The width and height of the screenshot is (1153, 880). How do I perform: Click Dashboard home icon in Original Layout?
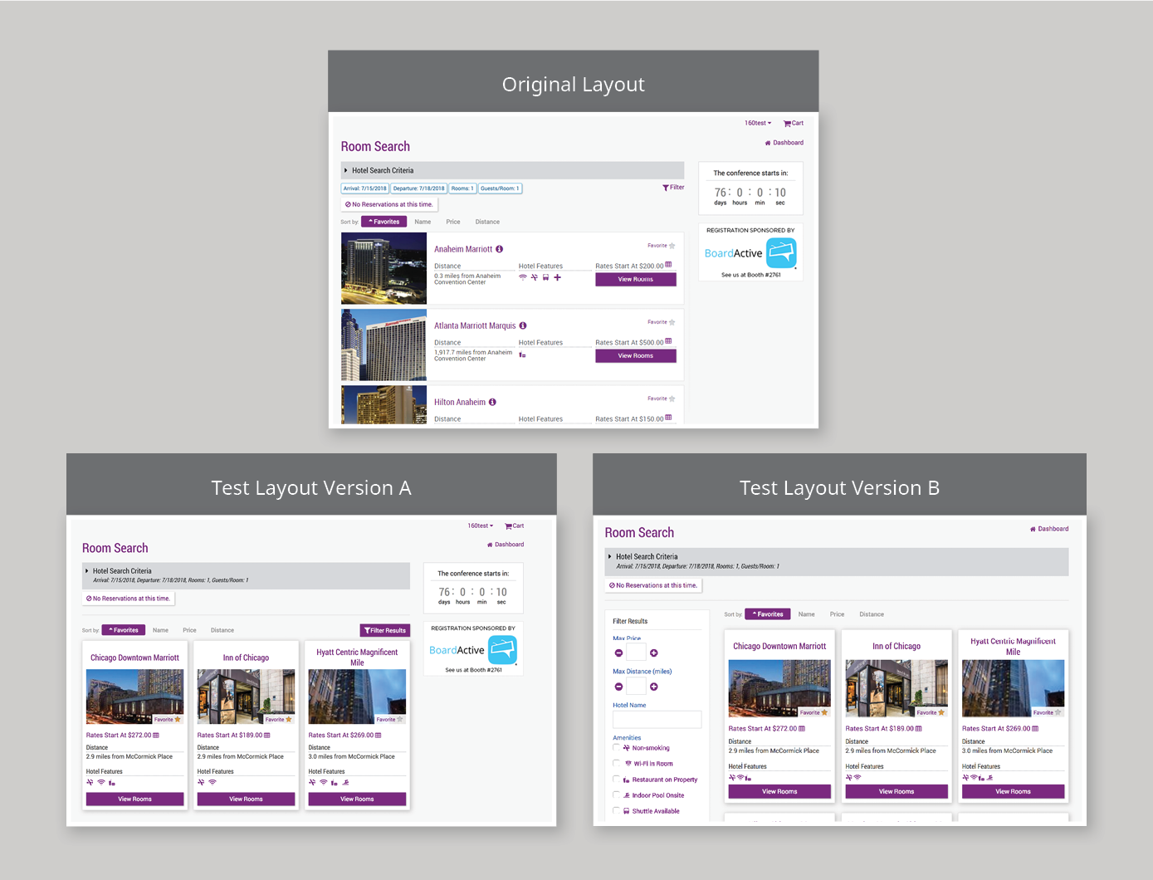point(768,143)
